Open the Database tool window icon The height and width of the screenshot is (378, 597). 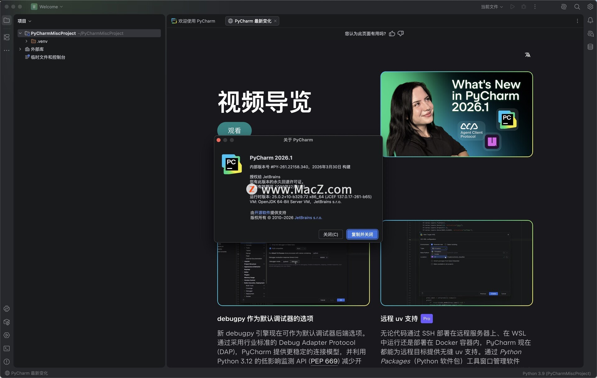pyautogui.click(x=590, y=47)
